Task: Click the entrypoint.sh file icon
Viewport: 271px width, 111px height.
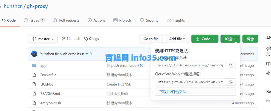Action: 34,103
